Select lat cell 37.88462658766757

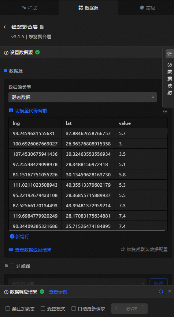click(88, 133)
